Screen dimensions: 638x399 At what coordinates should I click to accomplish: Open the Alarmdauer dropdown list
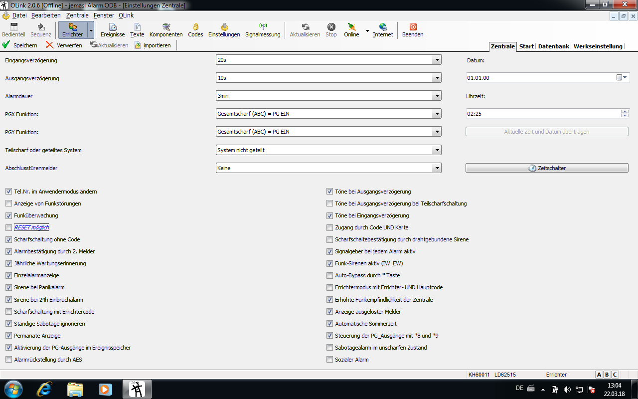(x=437, y=96)
